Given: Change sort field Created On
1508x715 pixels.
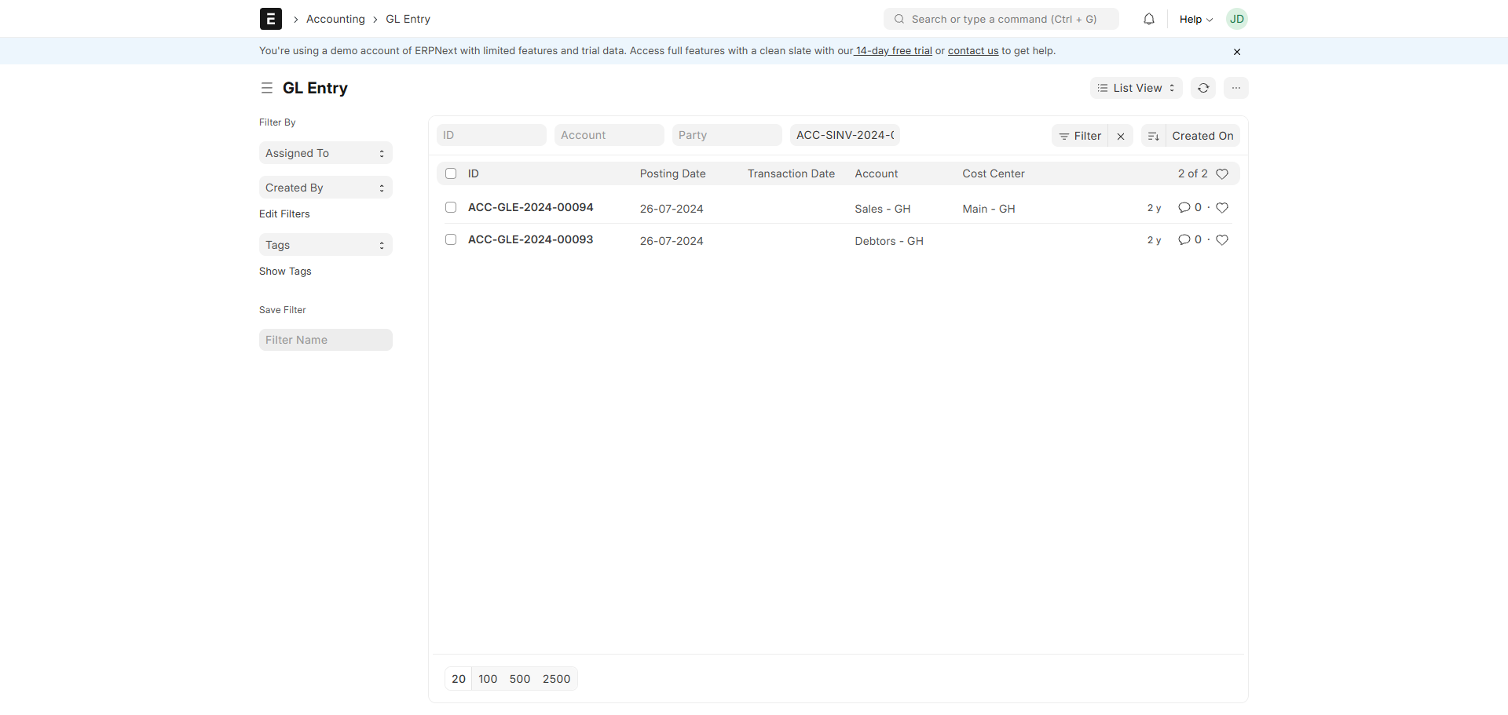Looking at the screenshot, I should pos(1202,136).
